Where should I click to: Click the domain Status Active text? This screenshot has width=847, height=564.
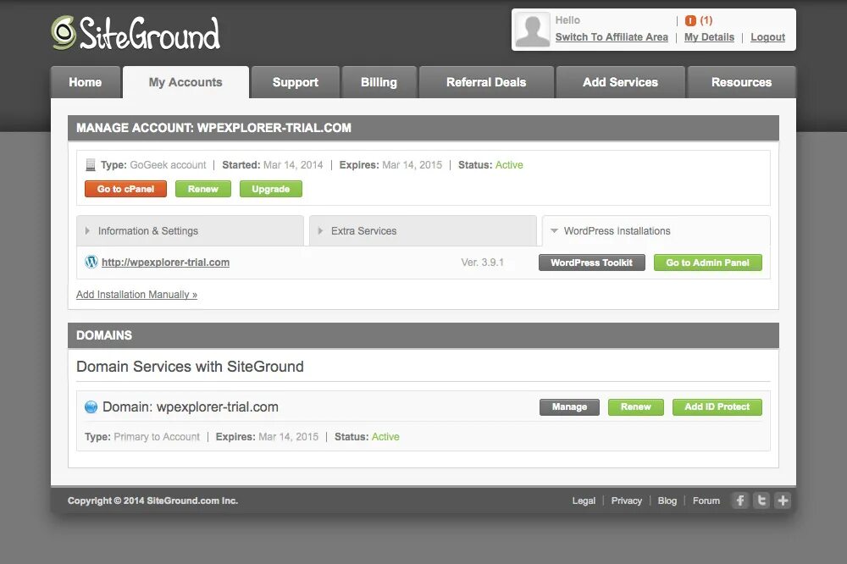pyautogui.click(x=385, y=436)
